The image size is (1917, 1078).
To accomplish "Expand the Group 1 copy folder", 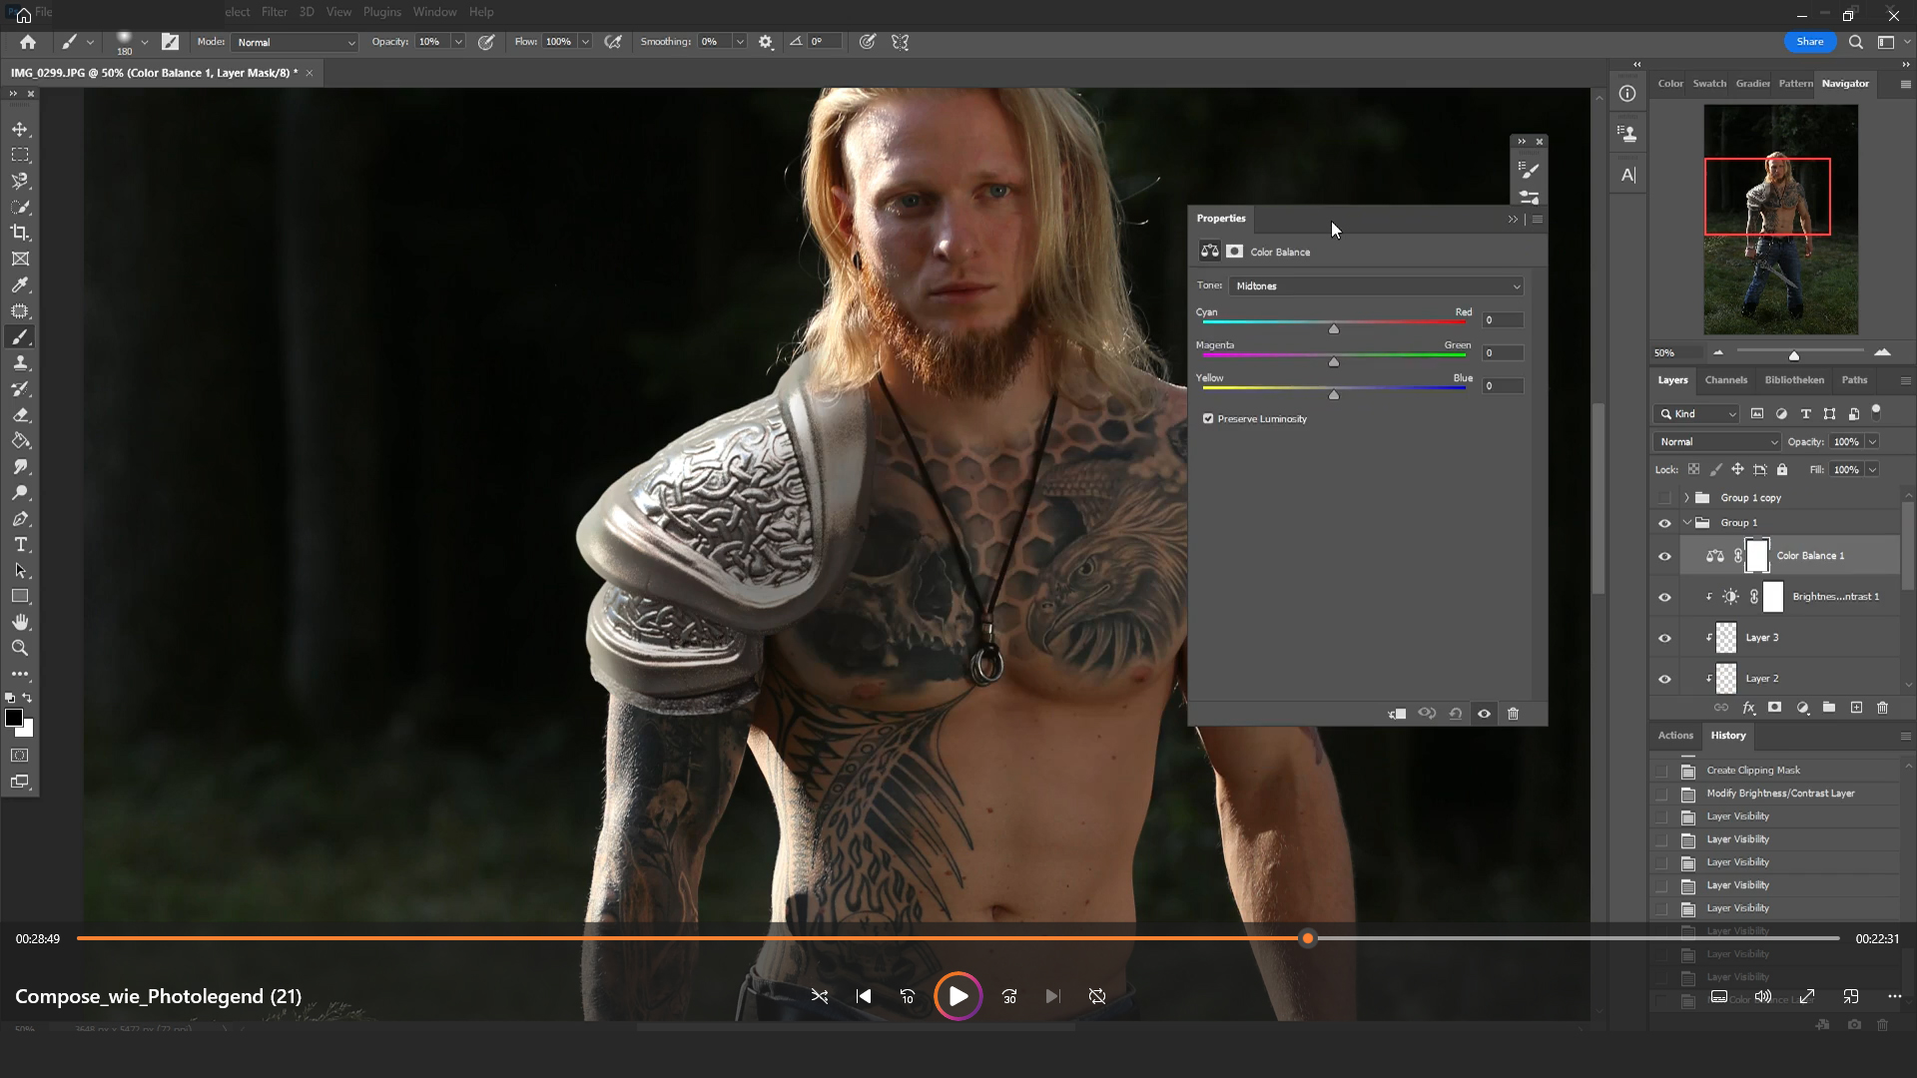I will pos(1686,498).
